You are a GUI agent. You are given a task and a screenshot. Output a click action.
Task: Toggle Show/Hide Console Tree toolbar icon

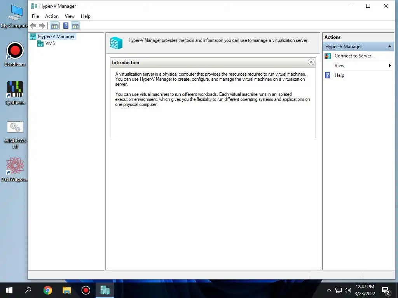point(54,26)
